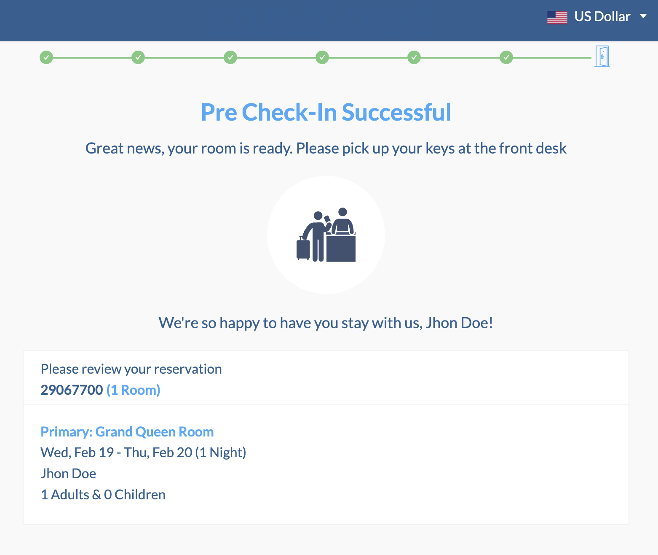Click the 'Wed, Feb 19 - Thu, Feb 20' dates
658x555 pixels.
tap(117, 453)
